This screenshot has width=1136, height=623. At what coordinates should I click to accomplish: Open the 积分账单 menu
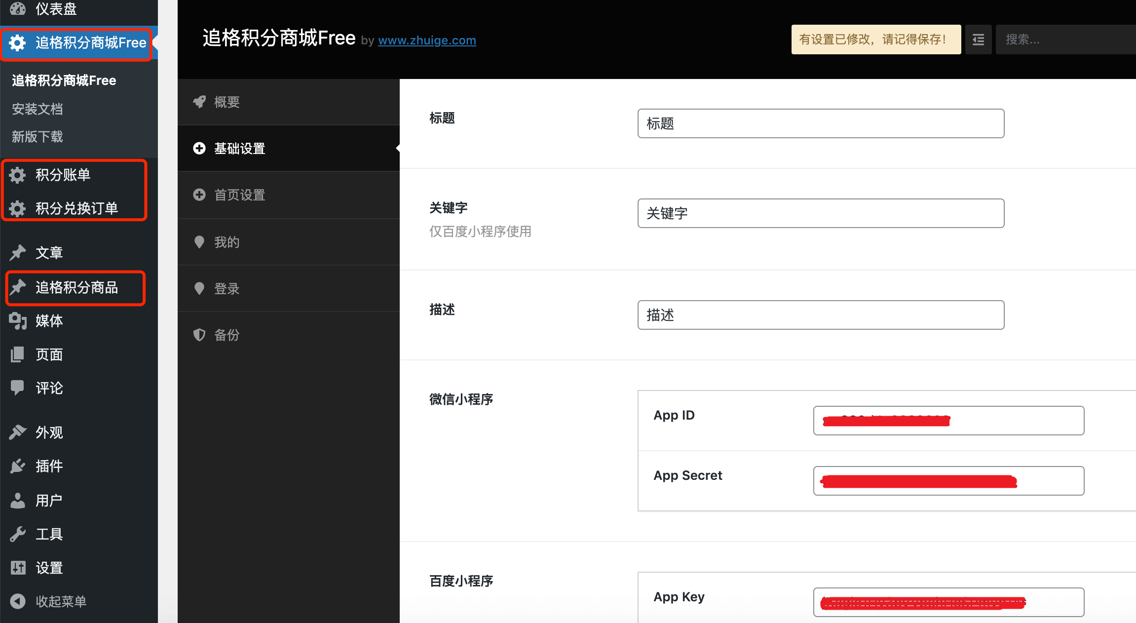click(x=79, y=175)
